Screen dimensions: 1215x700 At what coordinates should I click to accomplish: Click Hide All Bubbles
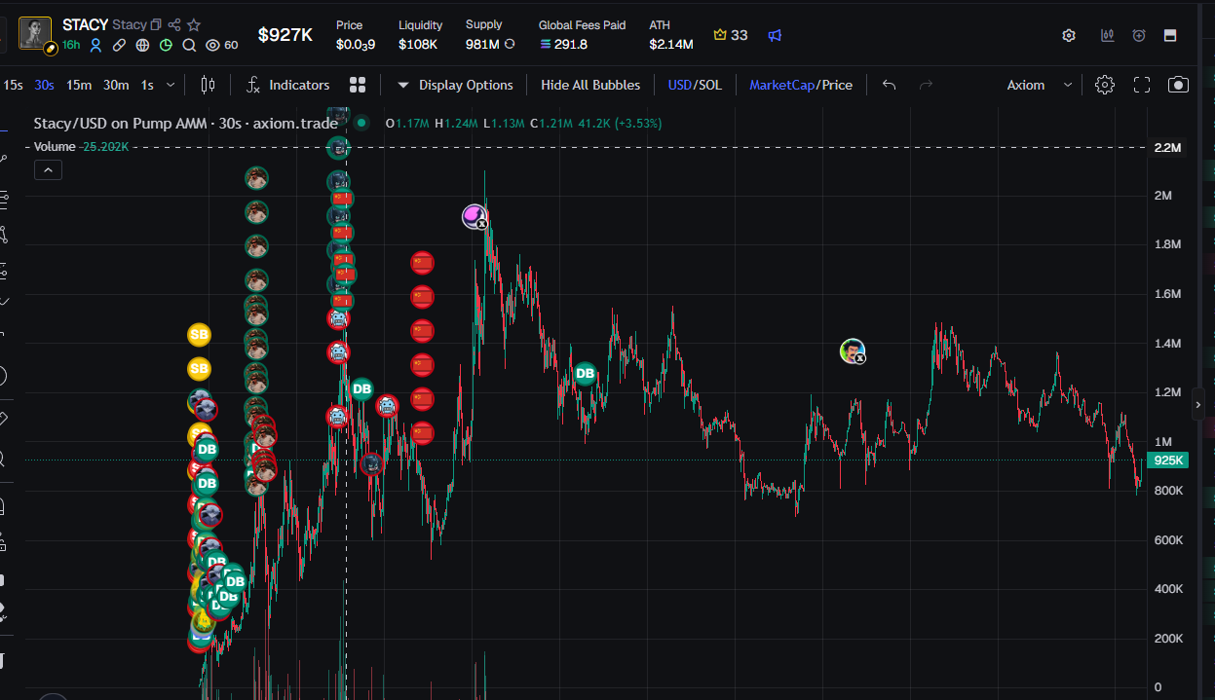tap(590, 85)
